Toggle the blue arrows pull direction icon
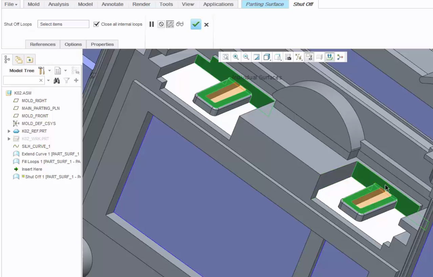The image size is (433, 277). tap(329, 57)
